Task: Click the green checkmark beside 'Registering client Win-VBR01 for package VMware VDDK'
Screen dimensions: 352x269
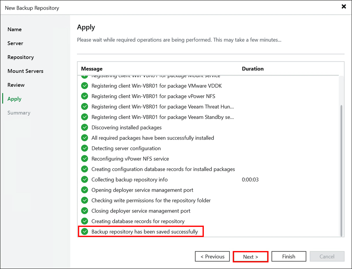Action: 84,86
